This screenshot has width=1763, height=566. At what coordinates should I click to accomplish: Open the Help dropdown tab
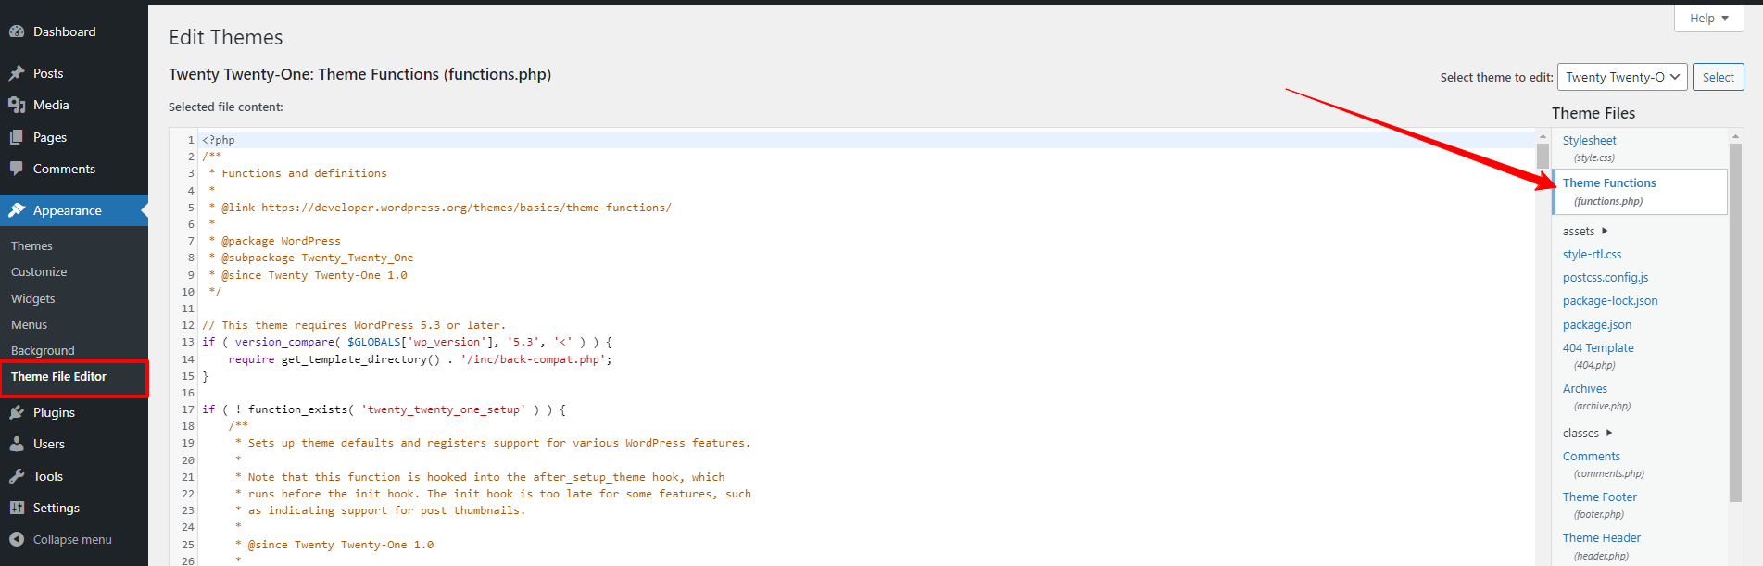[x=1709, y=19]
